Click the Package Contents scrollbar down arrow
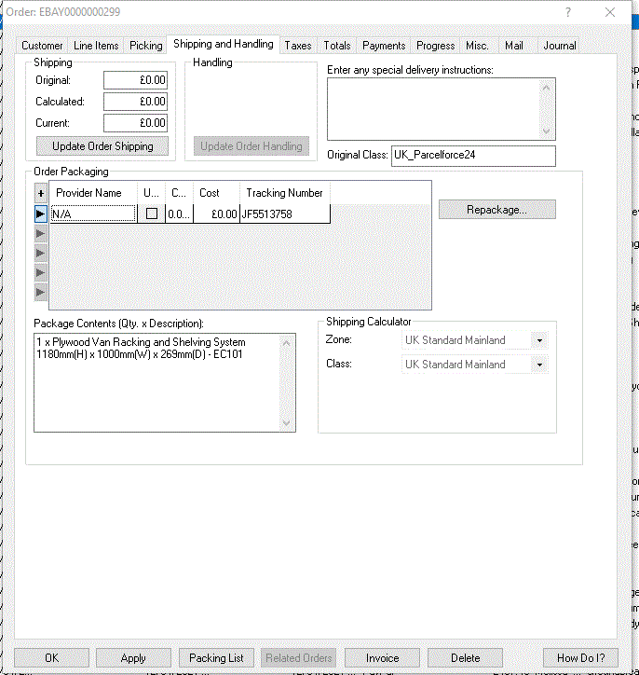 [287, 423]
